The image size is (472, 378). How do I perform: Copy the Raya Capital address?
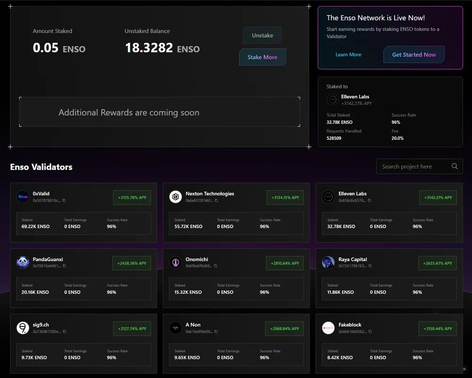pos(370,266)
